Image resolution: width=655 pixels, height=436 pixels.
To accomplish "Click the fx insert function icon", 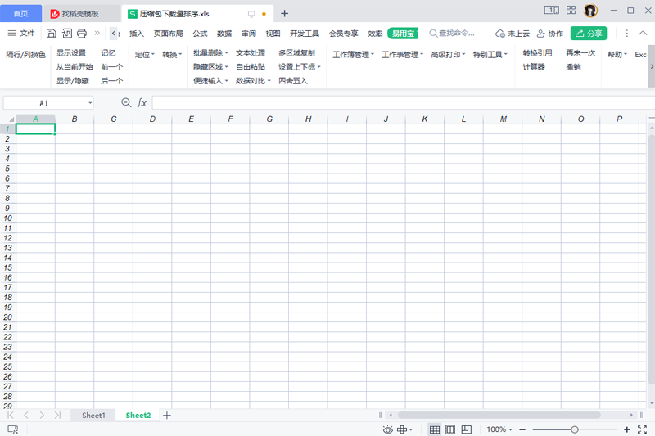I will coord(142,103).
